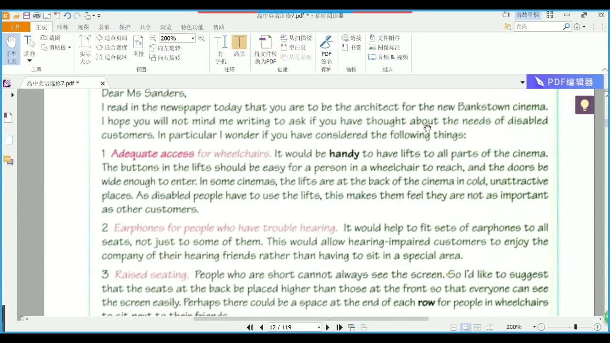This screenshot has height=343, width=610.
Task: Create a blank page (空白页)
Action: (293, 47)
